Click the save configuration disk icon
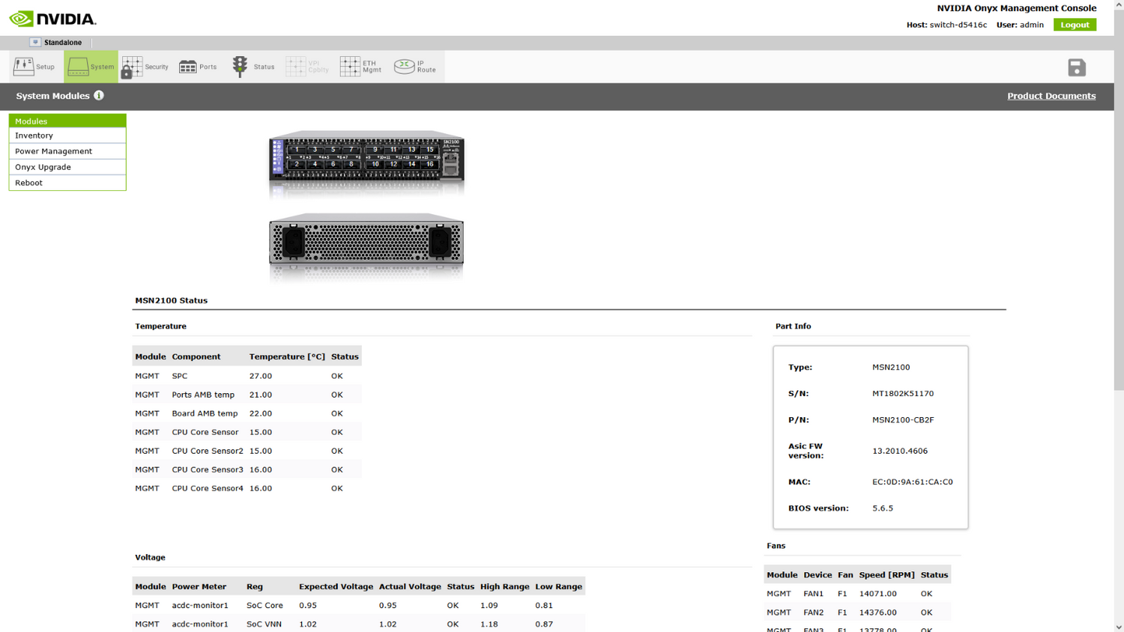Screen dimensions: 1124x632 tap(1077, 67)
